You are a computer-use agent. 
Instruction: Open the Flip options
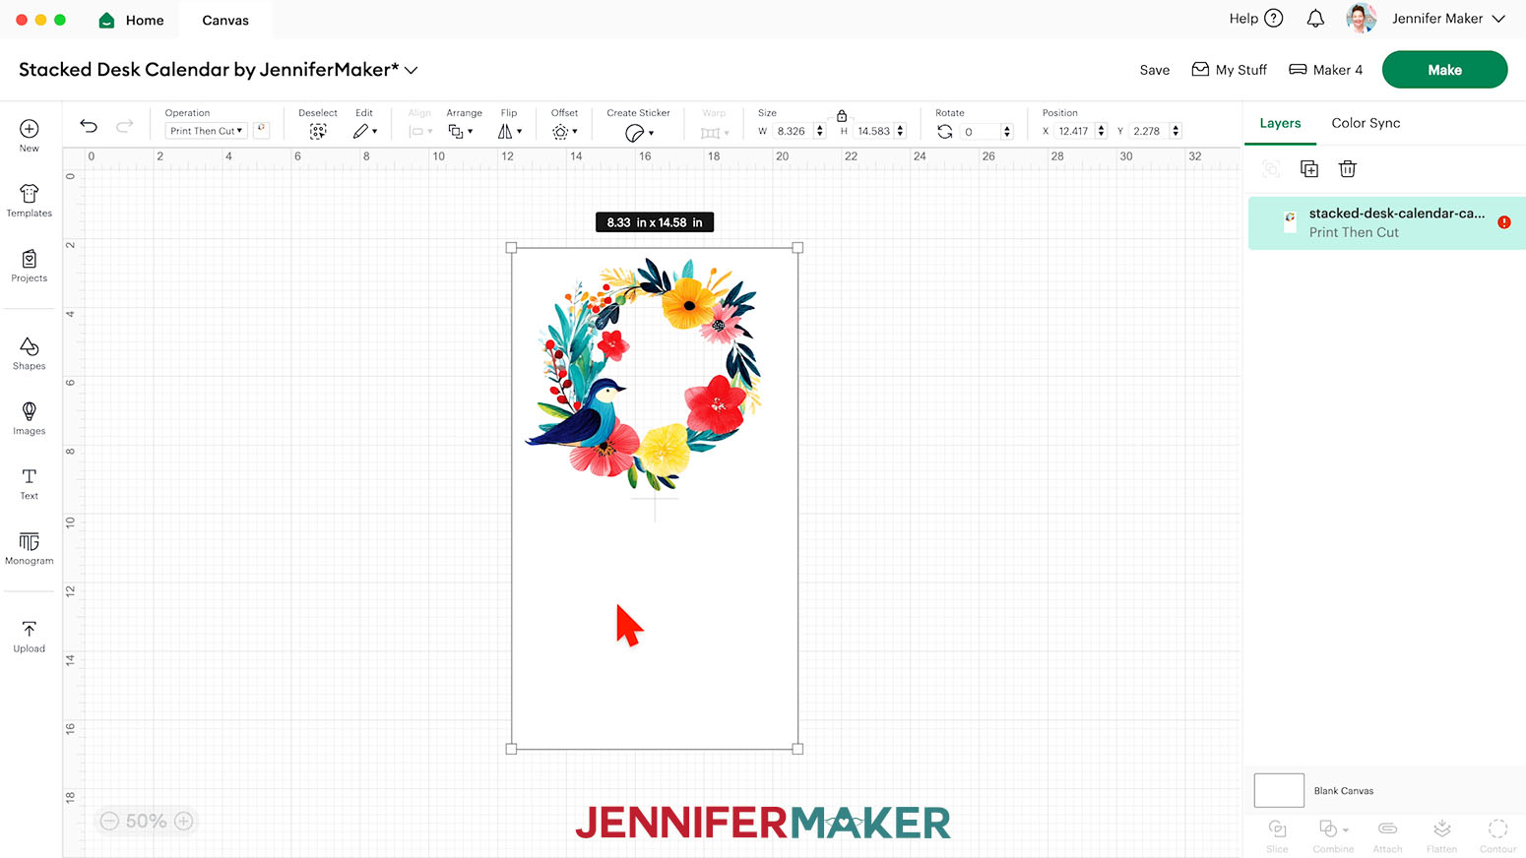tap(509, 131)
